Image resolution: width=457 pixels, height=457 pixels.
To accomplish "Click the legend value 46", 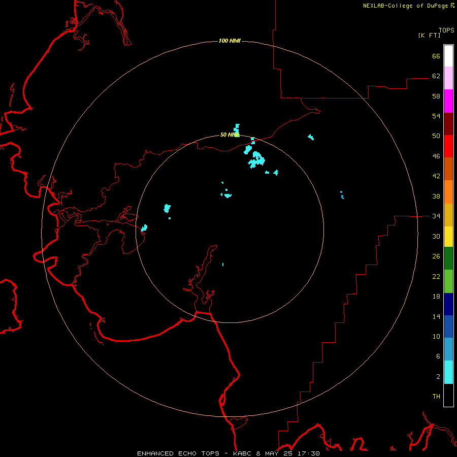I will 436,156.
